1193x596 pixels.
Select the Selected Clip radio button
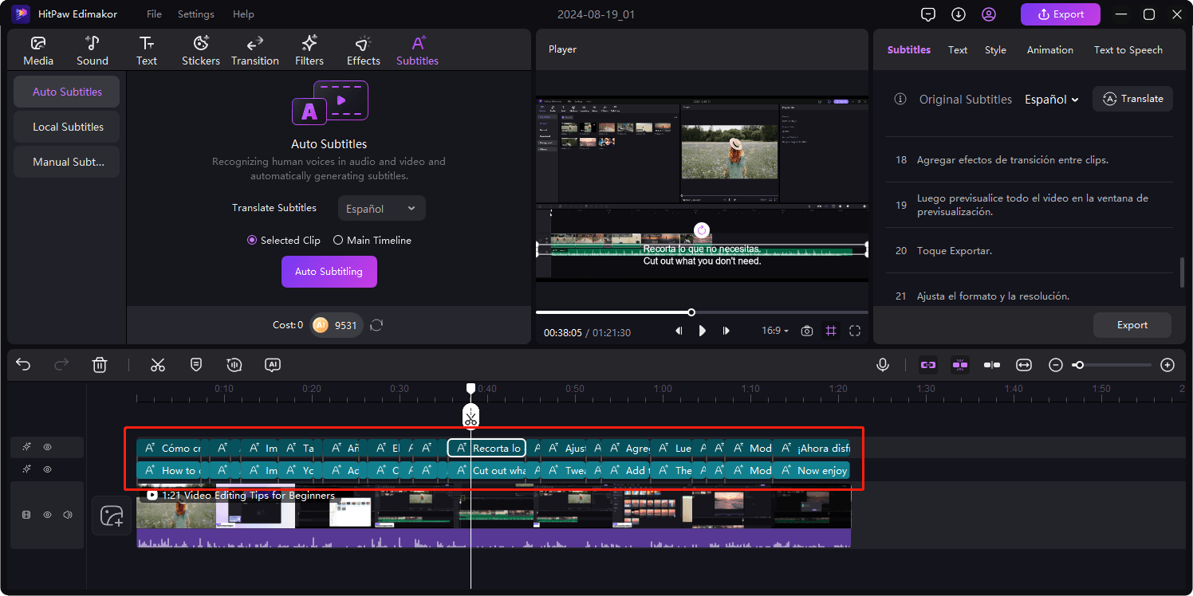tap(252, 240)
